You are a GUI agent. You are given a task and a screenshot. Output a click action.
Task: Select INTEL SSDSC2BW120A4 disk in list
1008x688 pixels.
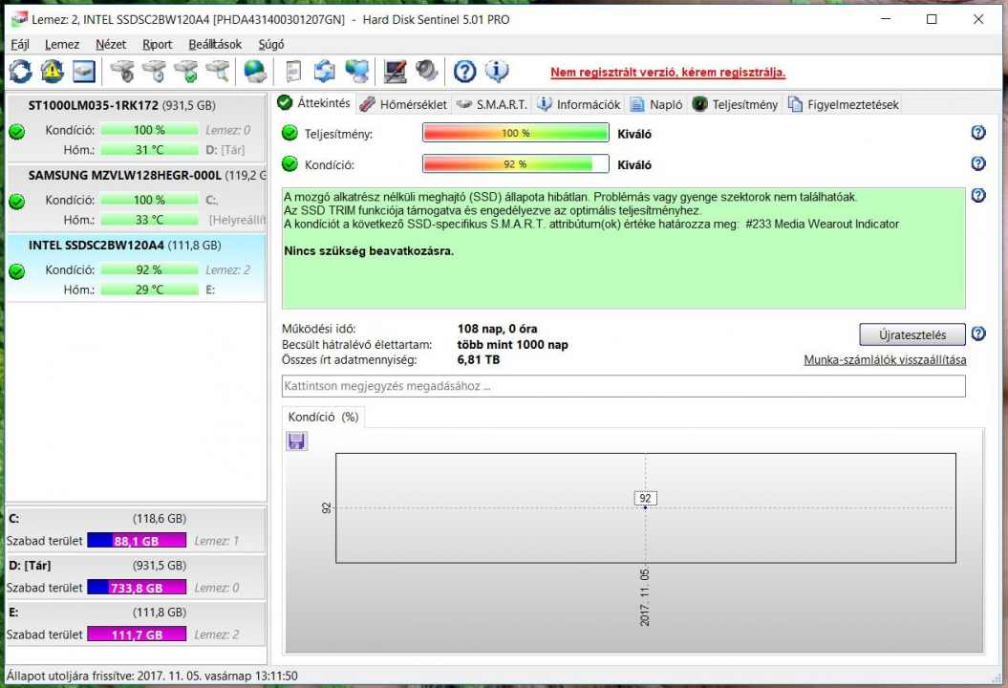click(136, 269)
